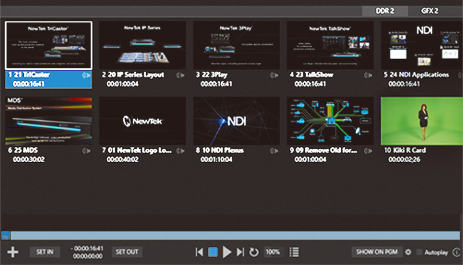Open DDR settings gear icon
463x265 pixels.
[x=408, y=252]
